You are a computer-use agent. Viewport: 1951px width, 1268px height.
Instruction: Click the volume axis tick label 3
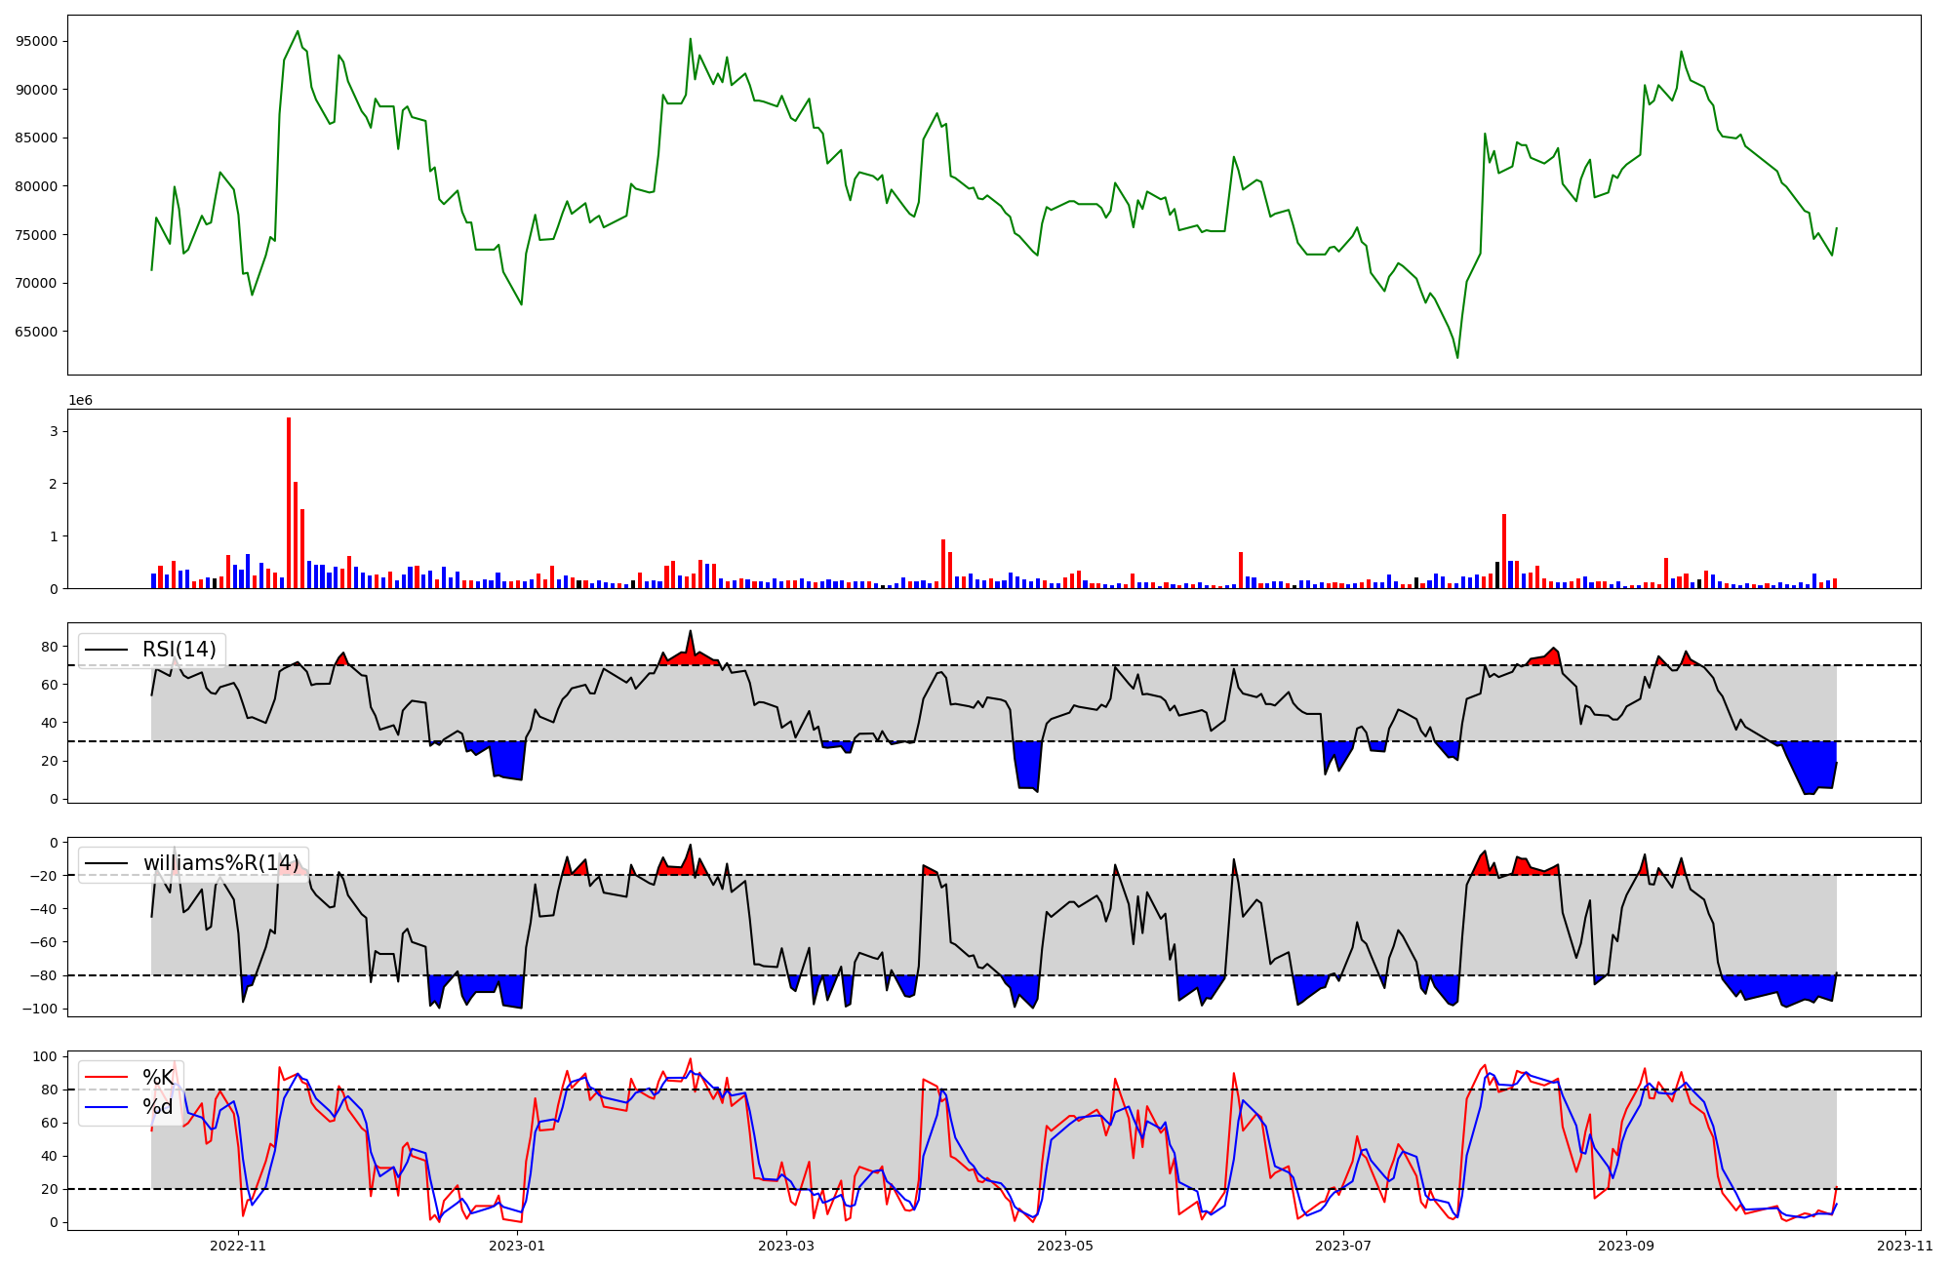(54, 431)
